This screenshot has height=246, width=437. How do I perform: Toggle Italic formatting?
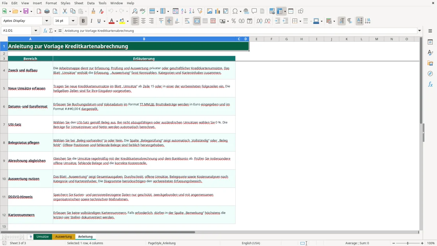[x=91, y=21]
